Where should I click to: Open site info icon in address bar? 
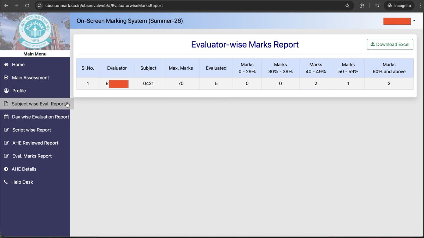coord(40,6)
